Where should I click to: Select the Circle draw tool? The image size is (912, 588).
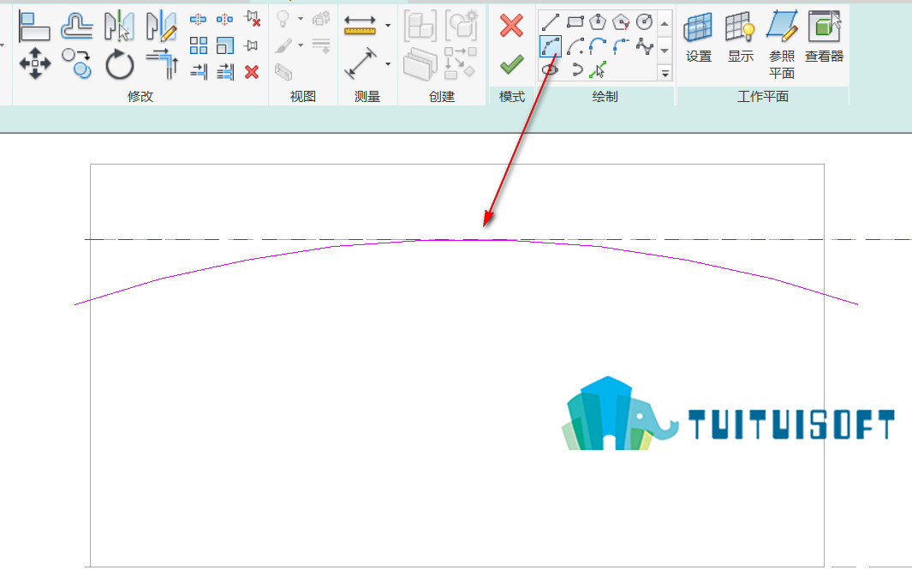[x=644, y=22]
